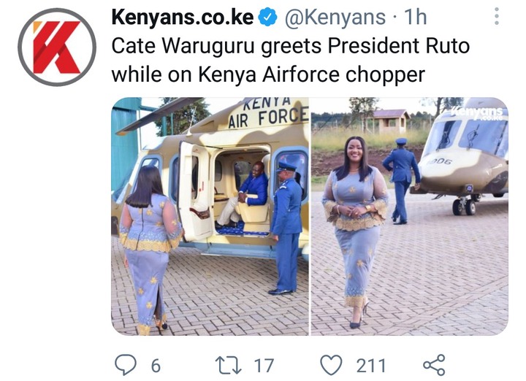Click the retweet count 17
526x381 pixels.
click(x=264, y=365)
